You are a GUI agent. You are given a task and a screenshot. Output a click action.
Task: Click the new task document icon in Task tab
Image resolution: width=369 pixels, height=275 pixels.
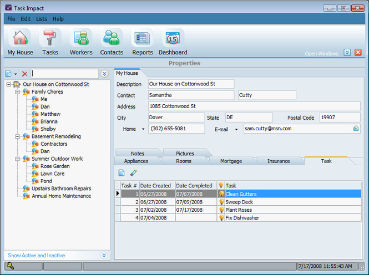[122, 173]
